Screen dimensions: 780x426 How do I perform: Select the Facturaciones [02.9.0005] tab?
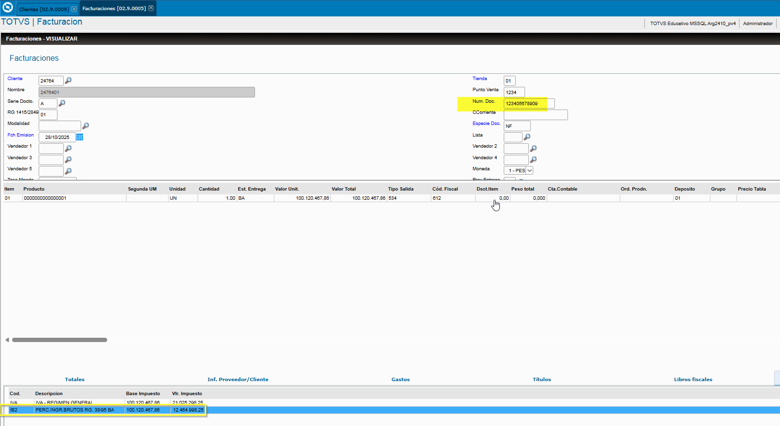click(114, 8)
